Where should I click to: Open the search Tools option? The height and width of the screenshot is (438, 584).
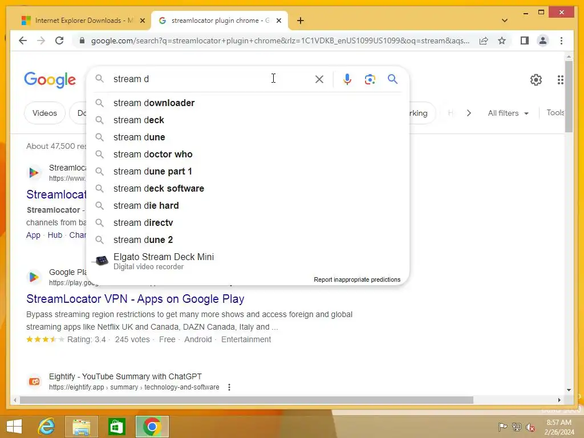(555, 112)
